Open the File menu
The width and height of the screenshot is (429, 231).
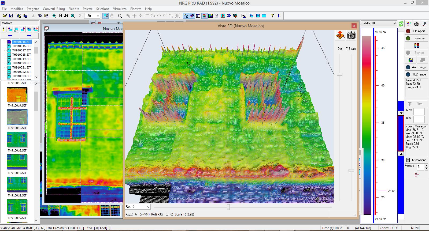click(4, 9)
